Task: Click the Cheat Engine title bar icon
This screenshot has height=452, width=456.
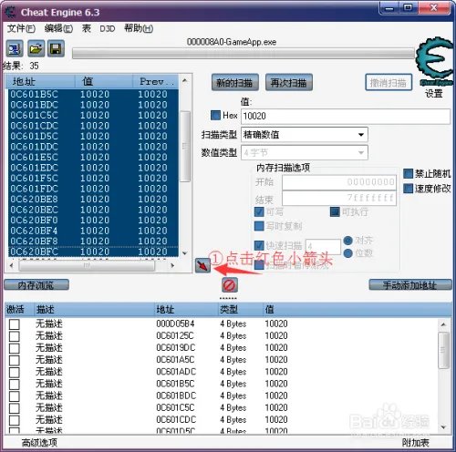Action: (x=10, y=12)
